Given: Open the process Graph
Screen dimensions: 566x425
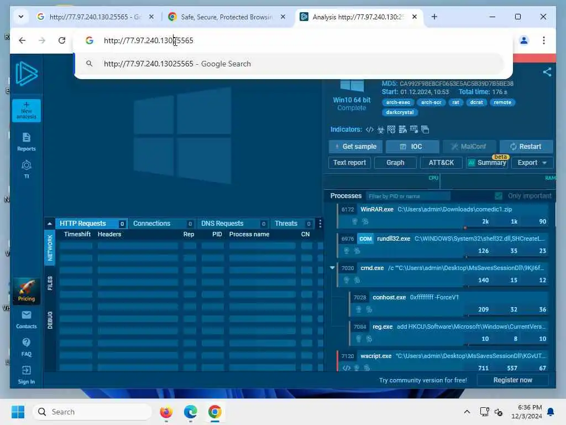Looking at the screenshot, I should pyautogui.click(x=395, y=163).
